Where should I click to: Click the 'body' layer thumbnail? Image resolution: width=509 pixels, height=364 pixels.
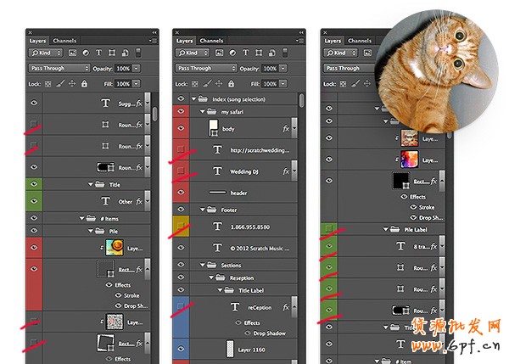tap(214, 129)
